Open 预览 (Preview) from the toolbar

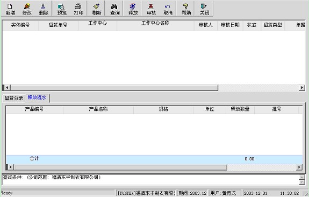click(62, 9)
